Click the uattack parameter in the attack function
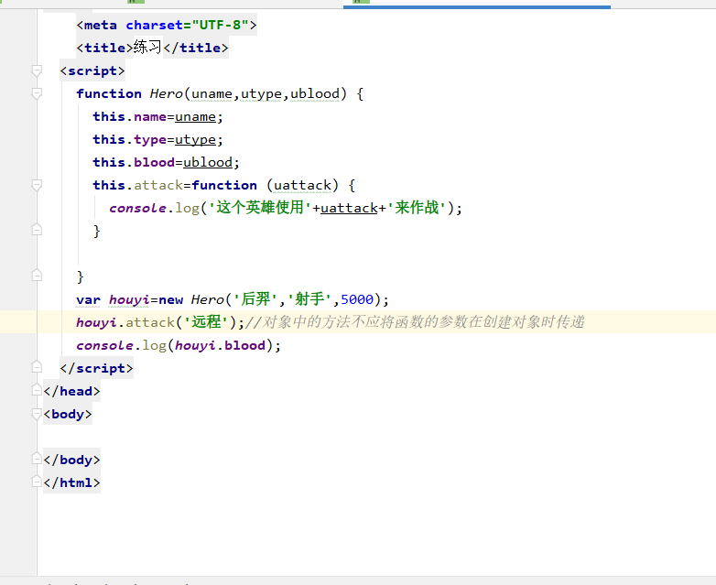Image resolution: width=716 pixels, height=585 pixels. [302, 186]
